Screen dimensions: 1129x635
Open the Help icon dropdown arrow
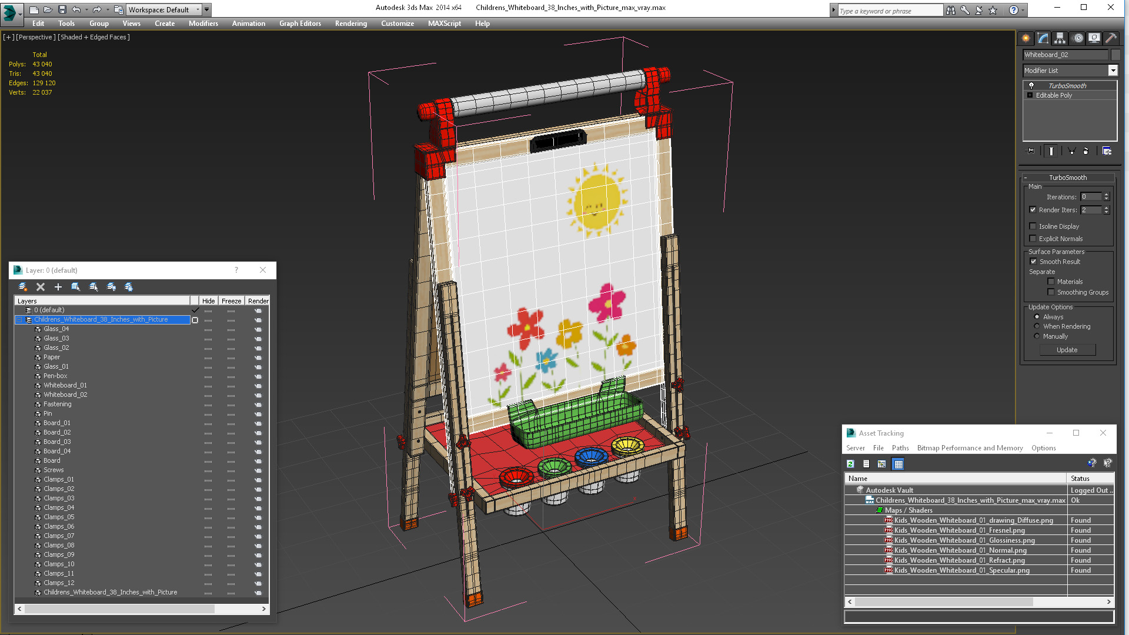coord(1024,10)
